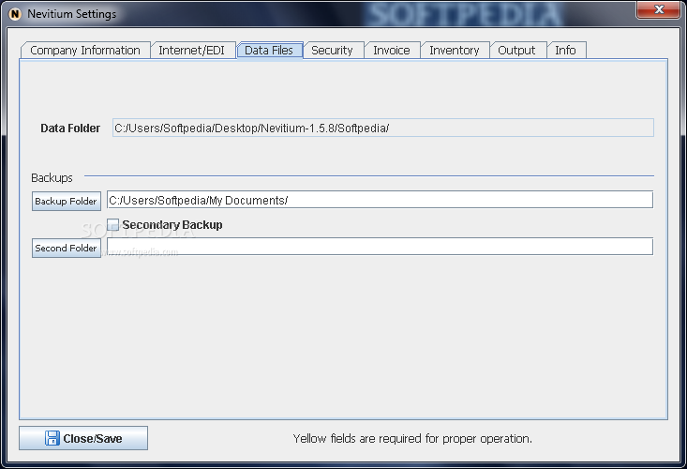Select the Data Files tab
Image resolution: width=687 pixels, height=469 pixels.
click(269, 51)
